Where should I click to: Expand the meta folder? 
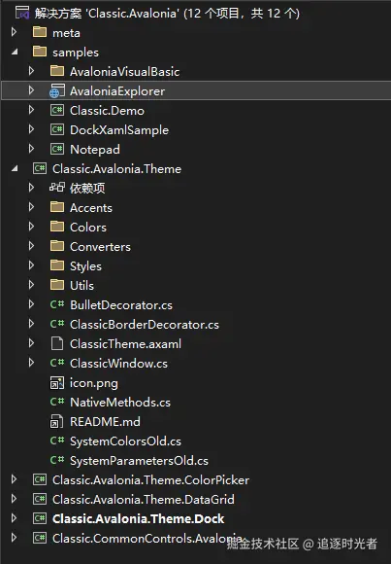click(14, 32)
